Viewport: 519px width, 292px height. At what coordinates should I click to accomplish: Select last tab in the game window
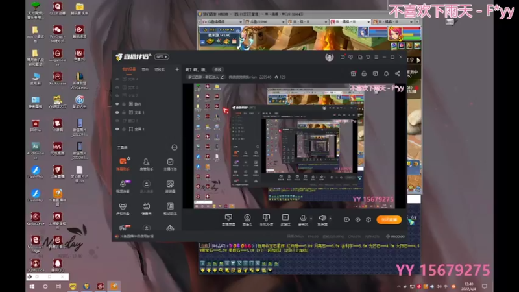tap(393, 21)
